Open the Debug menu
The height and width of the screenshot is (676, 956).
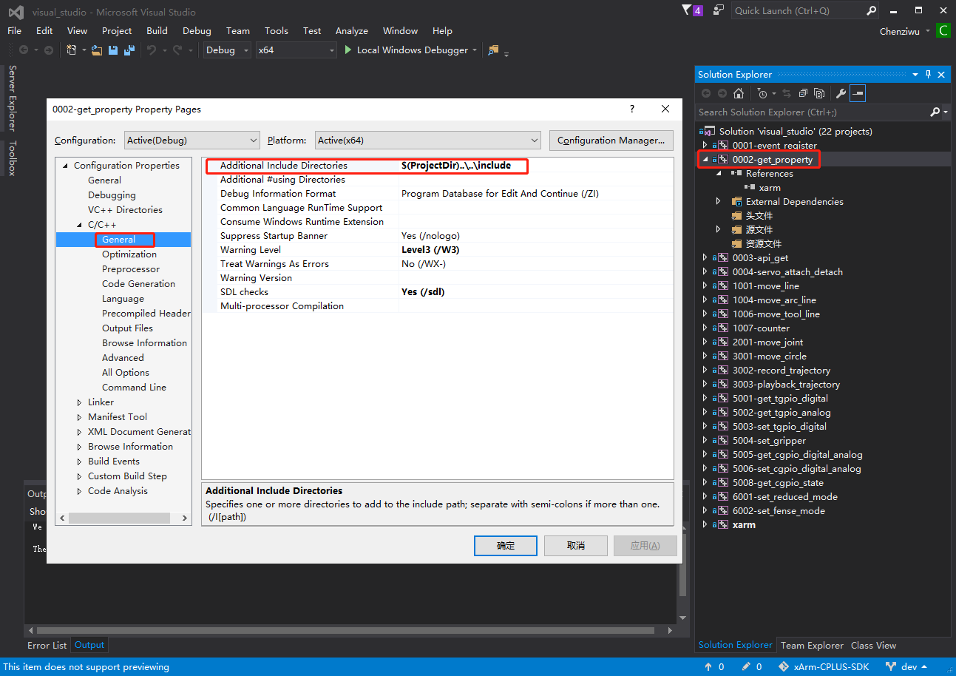[x=197, y=31]
